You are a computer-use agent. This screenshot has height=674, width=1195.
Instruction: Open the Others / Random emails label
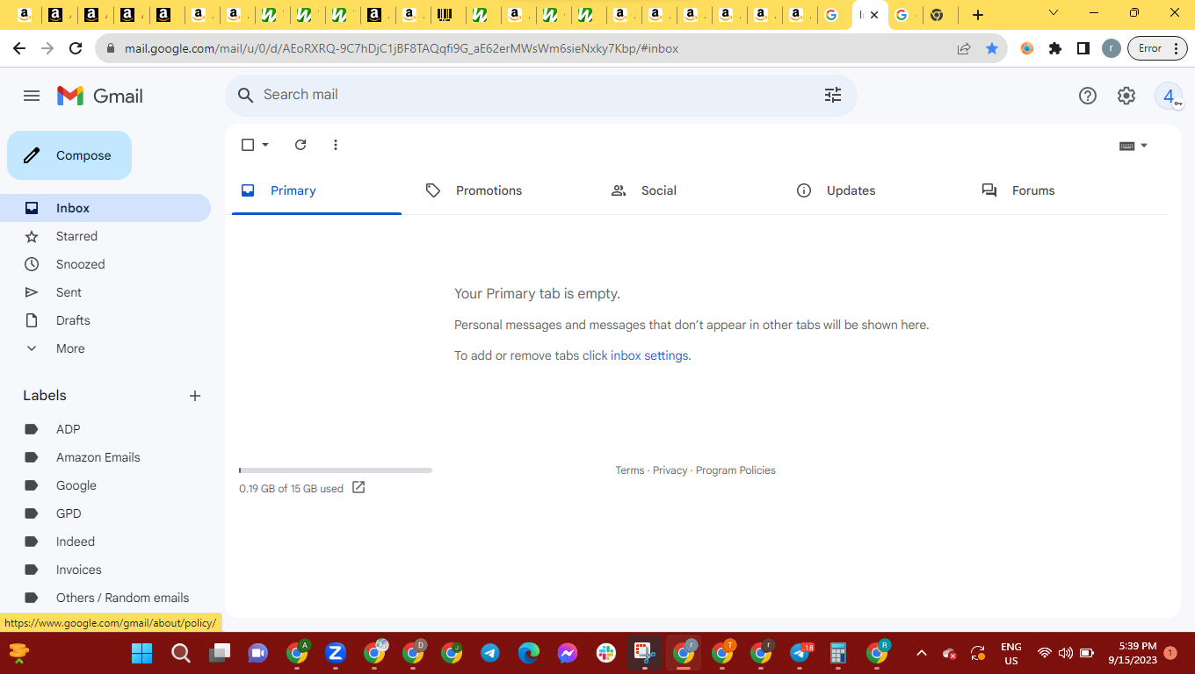(105, 598)
